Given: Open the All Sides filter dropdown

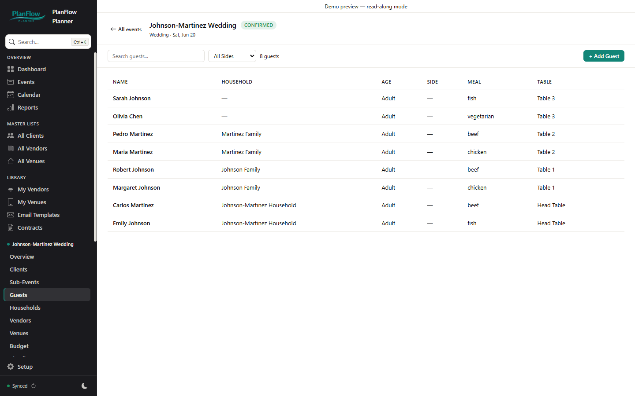Looking at the screenshot, I should click(x=232, y=56).
